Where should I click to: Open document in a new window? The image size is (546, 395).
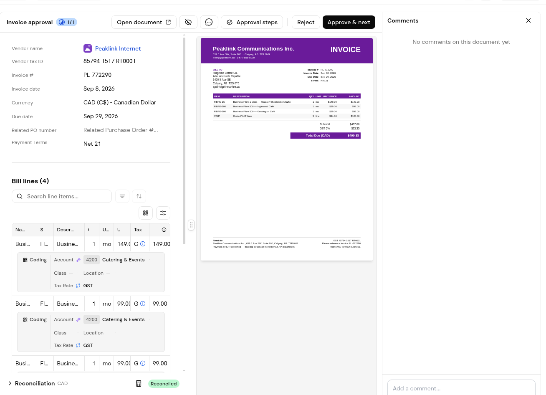click(x=144, y=22)
